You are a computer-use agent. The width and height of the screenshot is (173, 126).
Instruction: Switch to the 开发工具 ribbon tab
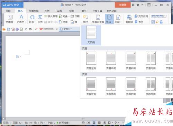(x=97, y=11)
